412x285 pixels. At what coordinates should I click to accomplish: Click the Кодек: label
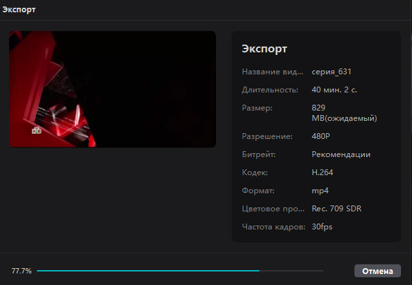pos(255,173)
